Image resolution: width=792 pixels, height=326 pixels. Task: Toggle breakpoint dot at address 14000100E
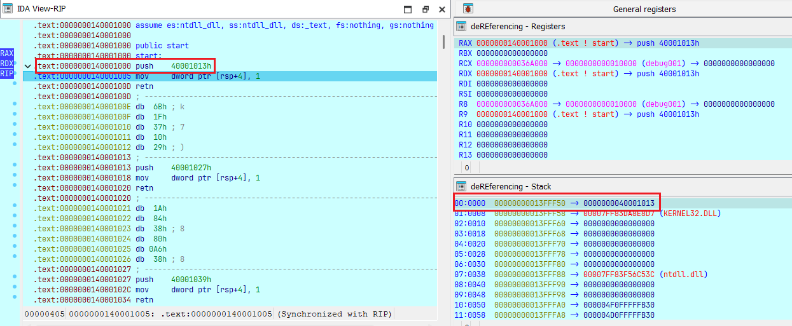[x=15, y=107]
